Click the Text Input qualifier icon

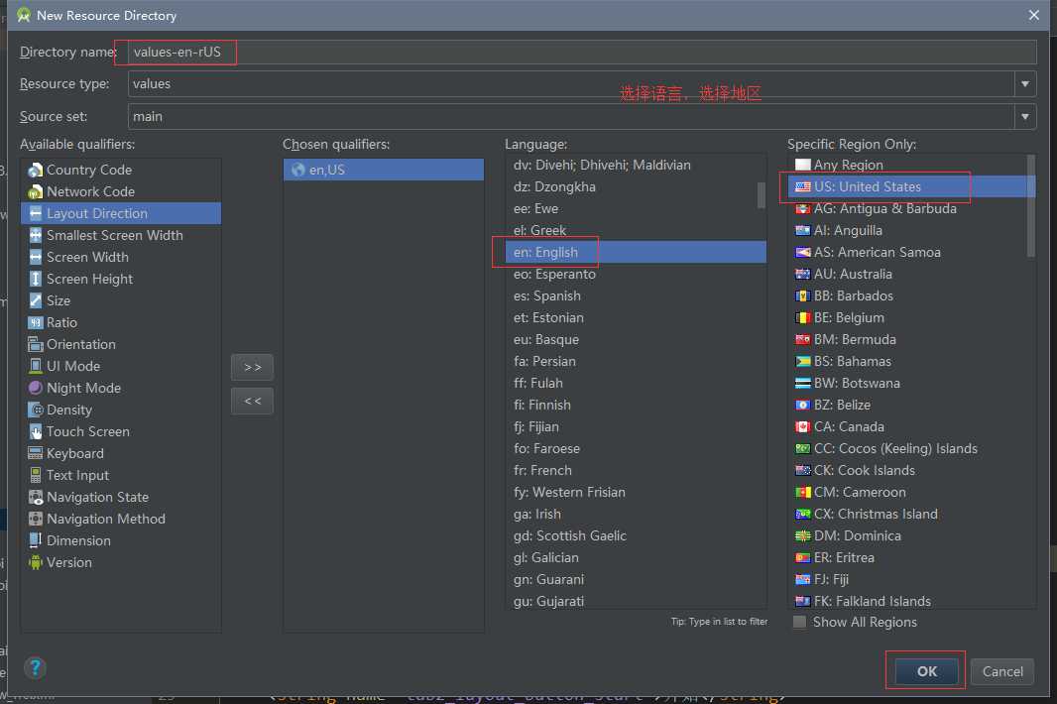click(35, 475)
